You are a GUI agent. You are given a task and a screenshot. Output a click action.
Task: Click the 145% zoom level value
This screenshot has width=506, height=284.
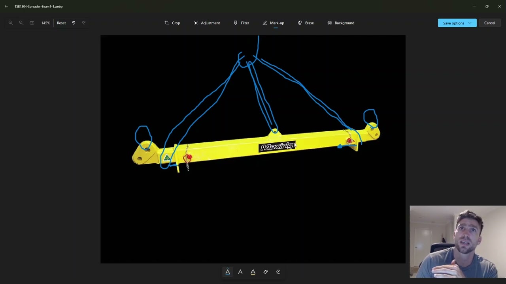pyautogui.click(x=45, y=23)
